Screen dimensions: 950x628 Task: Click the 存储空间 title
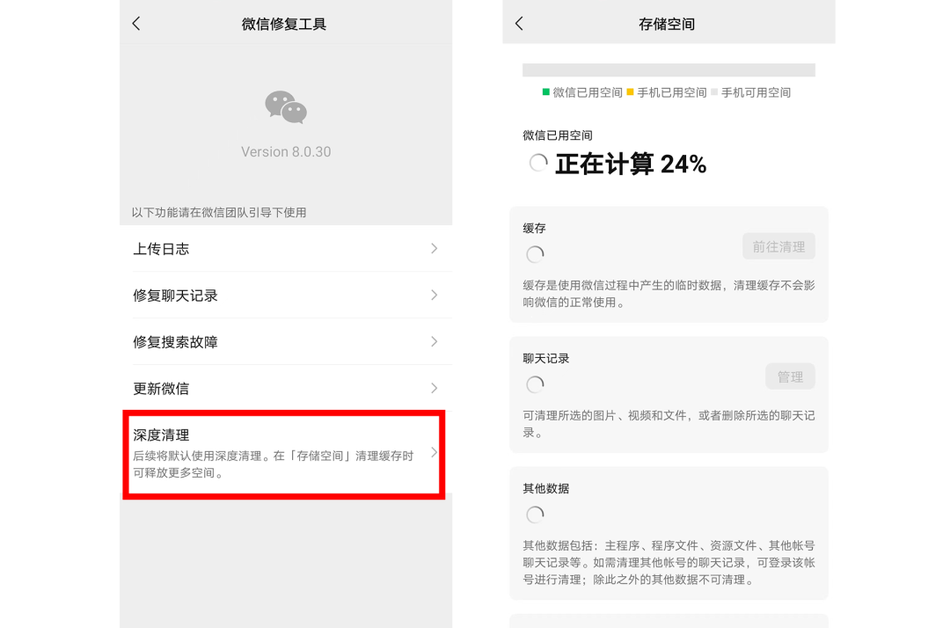click(667, 25)
